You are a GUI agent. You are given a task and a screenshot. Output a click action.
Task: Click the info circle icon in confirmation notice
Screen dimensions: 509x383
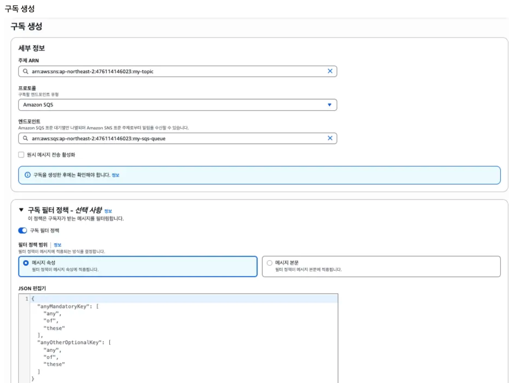(28, 175)
